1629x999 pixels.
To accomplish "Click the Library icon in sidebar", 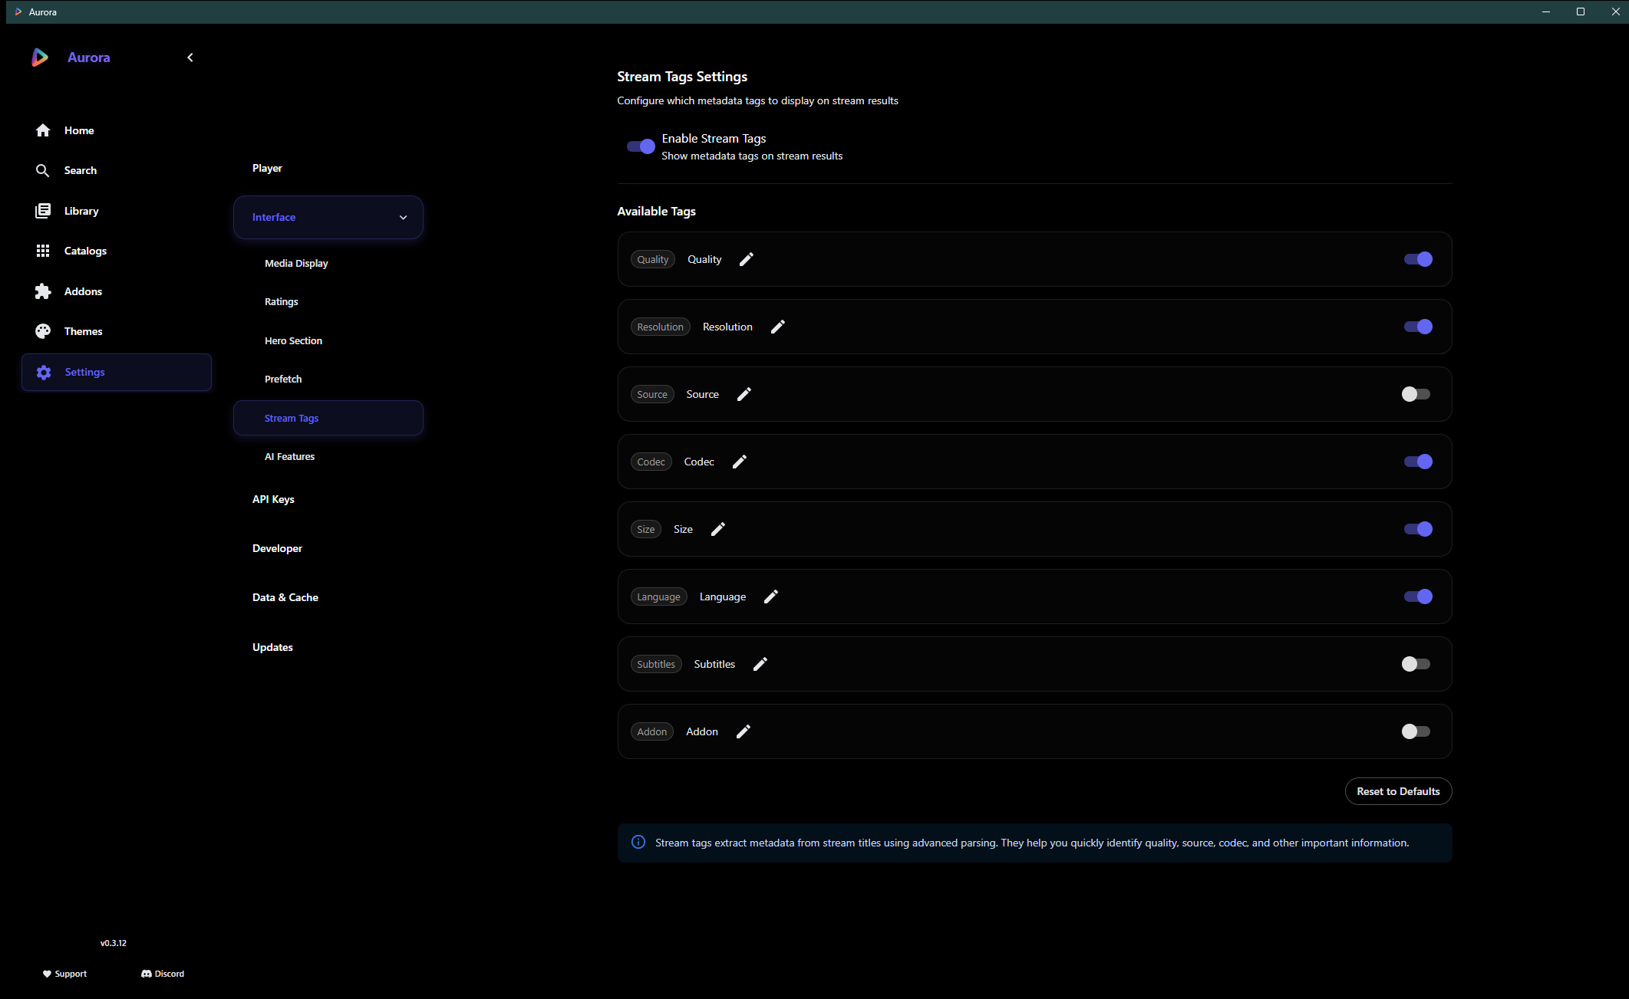I will 43,211.
